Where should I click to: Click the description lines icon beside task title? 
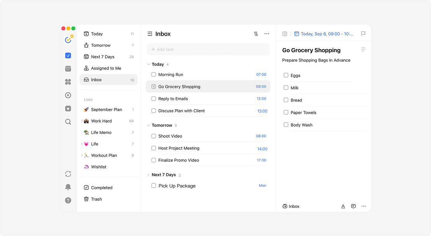pos(363,49)
